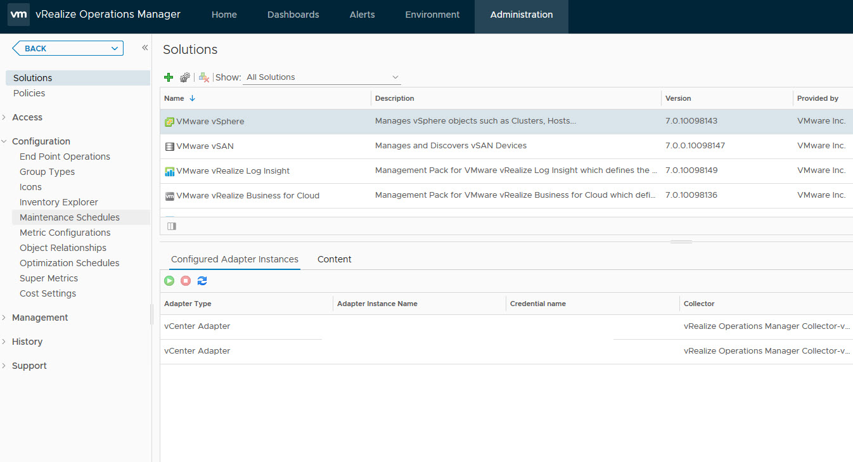
Task: Collapse the Configuration section
Action: [41, 141]
